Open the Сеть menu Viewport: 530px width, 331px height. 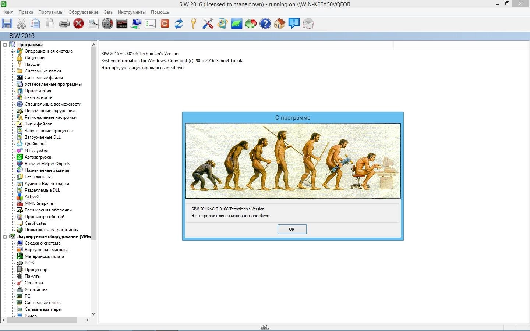point(108,12)
